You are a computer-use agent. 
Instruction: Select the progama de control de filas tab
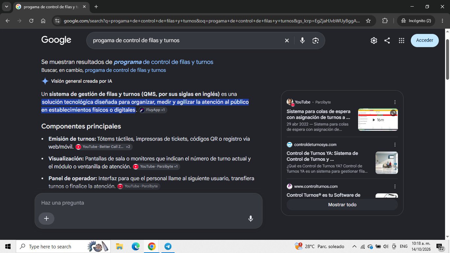pos(50,7)
